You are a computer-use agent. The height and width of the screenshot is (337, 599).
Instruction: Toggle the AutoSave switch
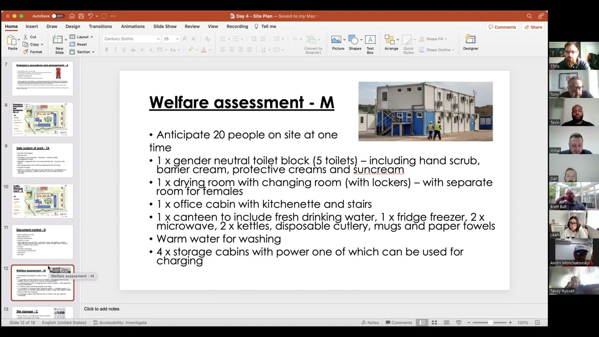click(x=58, y=16)
